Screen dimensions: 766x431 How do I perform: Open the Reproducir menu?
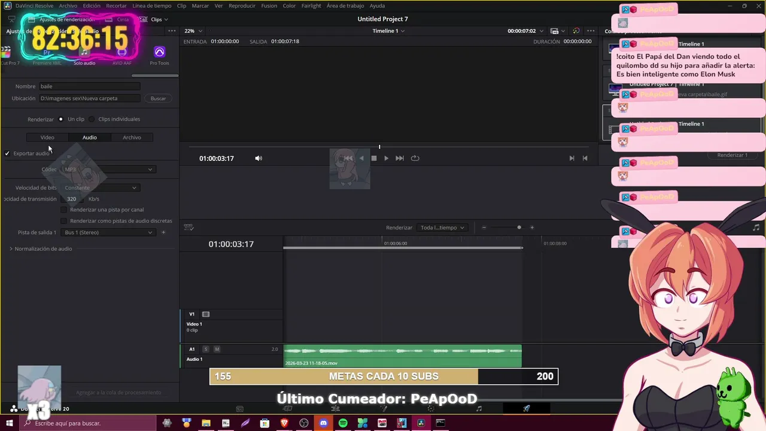click(242, 5)
